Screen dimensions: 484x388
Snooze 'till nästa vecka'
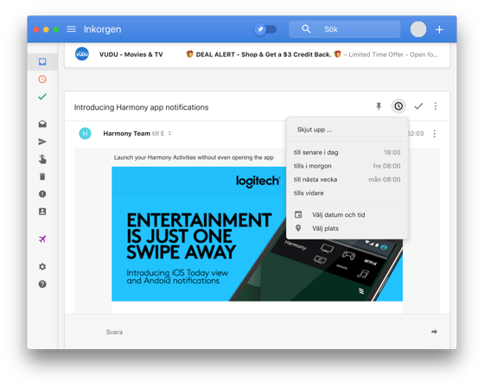click(347, 180)
